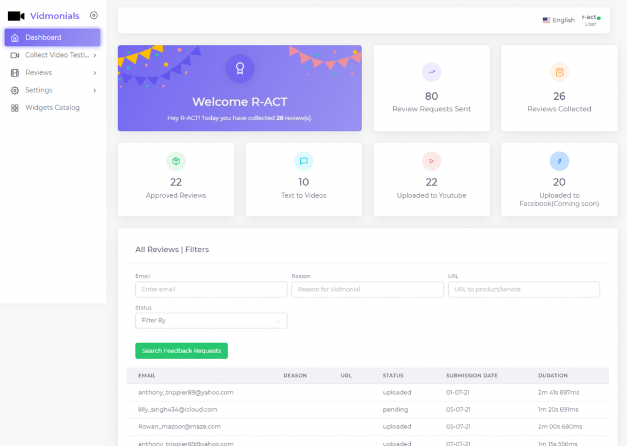Click the Widgets Catalog grid icon
Viewport: 627px width, 446px height.
pyautogui.click(x=15, y=108)
